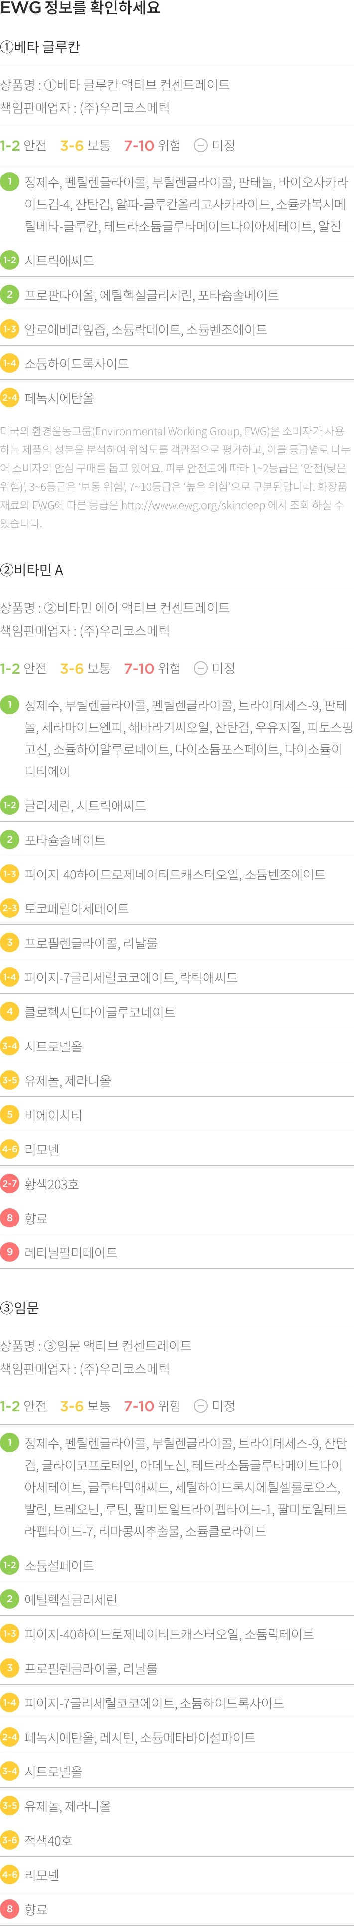Click the green 2 badge beside 포타슘솔베이트

click(x=10, y=839)
